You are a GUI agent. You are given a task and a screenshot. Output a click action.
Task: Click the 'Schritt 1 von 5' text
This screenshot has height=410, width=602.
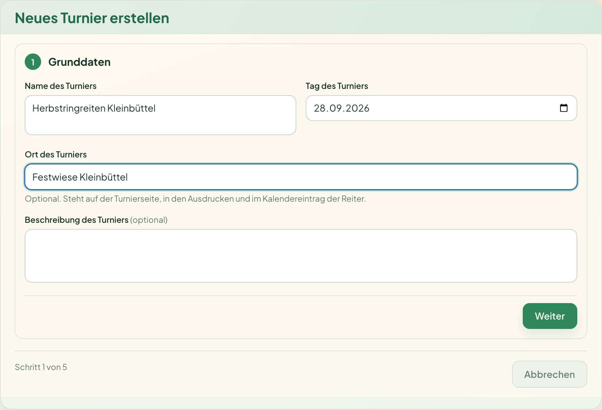pyautogui.click(x=41, y=367)
